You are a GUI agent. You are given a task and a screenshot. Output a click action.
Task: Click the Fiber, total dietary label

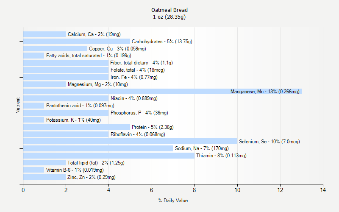point(142,63)
